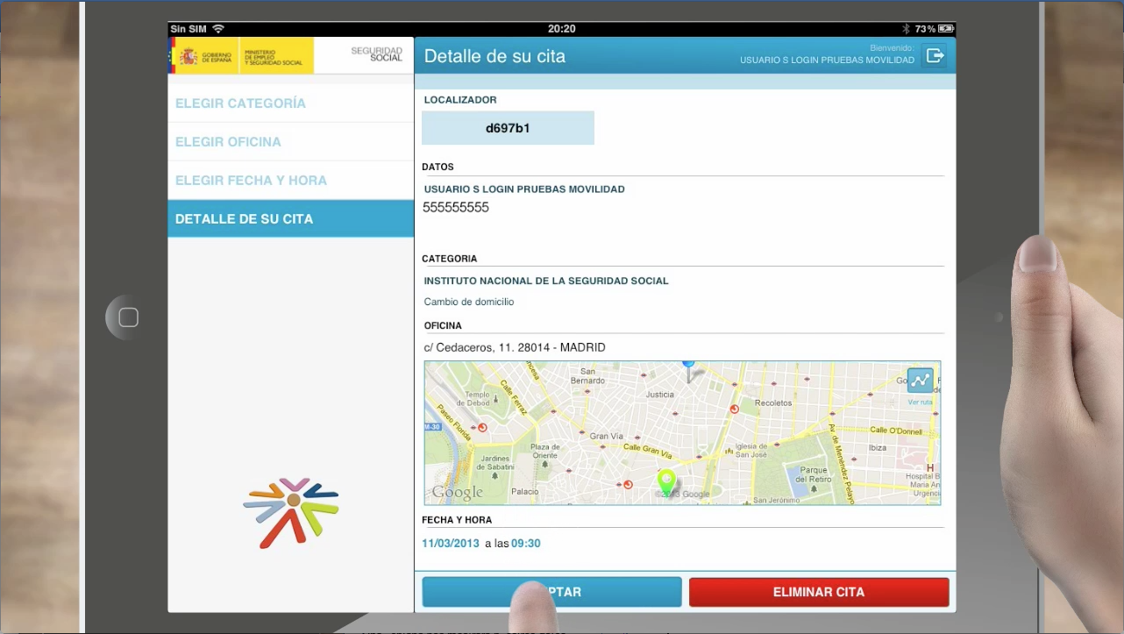Viewport: 1124px width, 634px height.
Task: Tap Plaza de Oriente on the map
Action: [544, 451]
